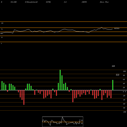Click the MR label above the bar chart
Viewport: 127px width, 127px height.
pyautogui.click(x=113, y=66)
